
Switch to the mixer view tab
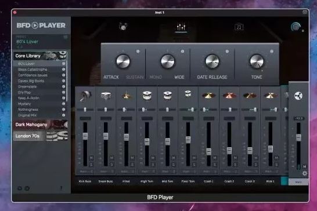coord(181,27)
